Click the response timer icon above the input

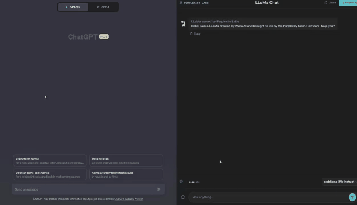pos(181,182)
